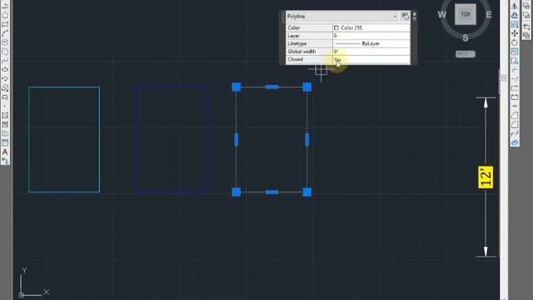Select the Polygon draw tool
Viewport: 533px width, 300px height.
coord(5,15)
